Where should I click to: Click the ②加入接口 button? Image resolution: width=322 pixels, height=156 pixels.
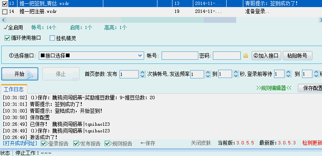pyautogui.click(x=266, y=56)
